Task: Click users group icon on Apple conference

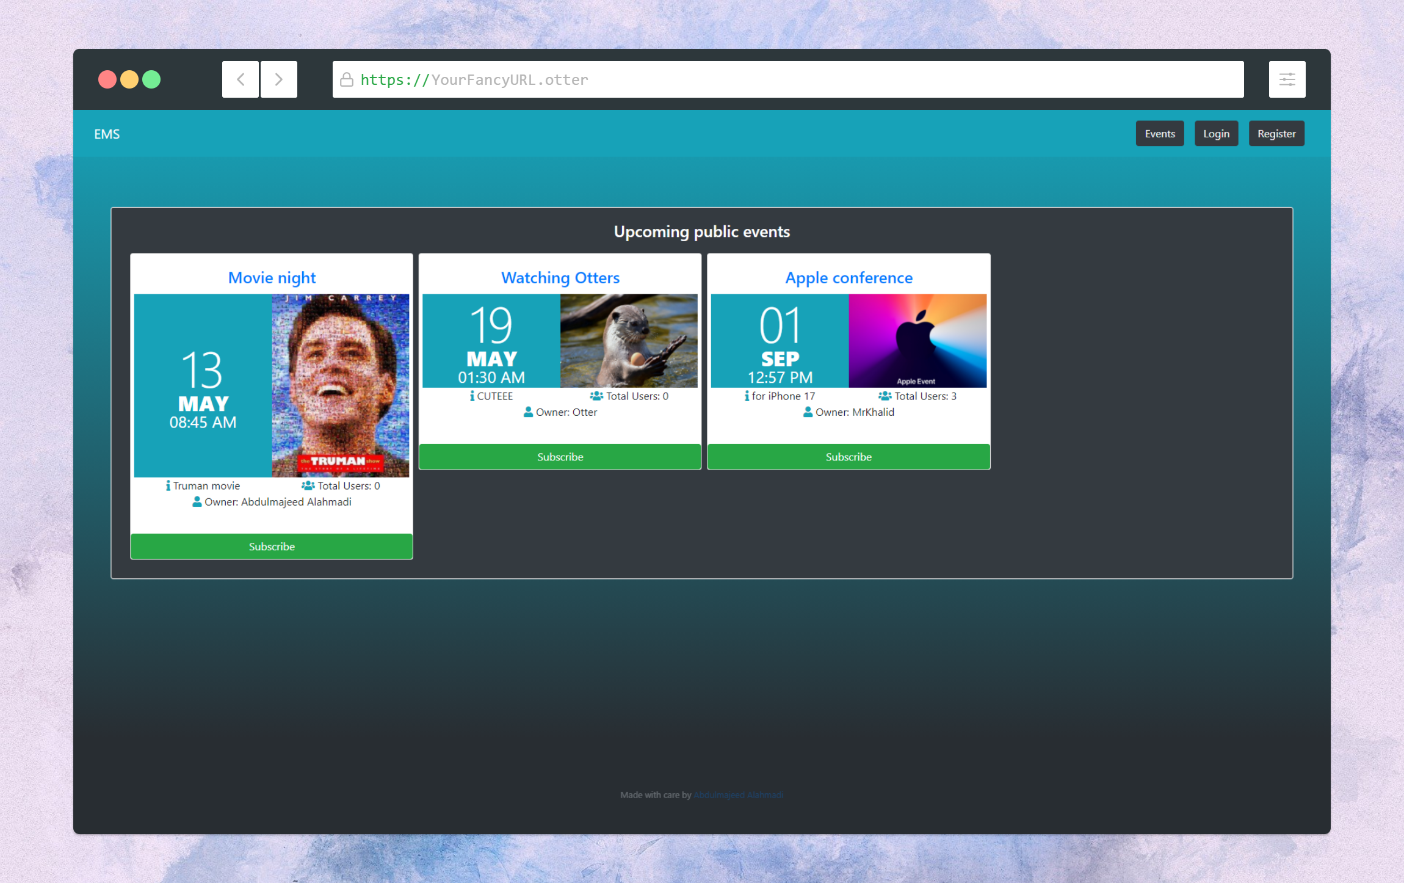Action: pos(885,396)
